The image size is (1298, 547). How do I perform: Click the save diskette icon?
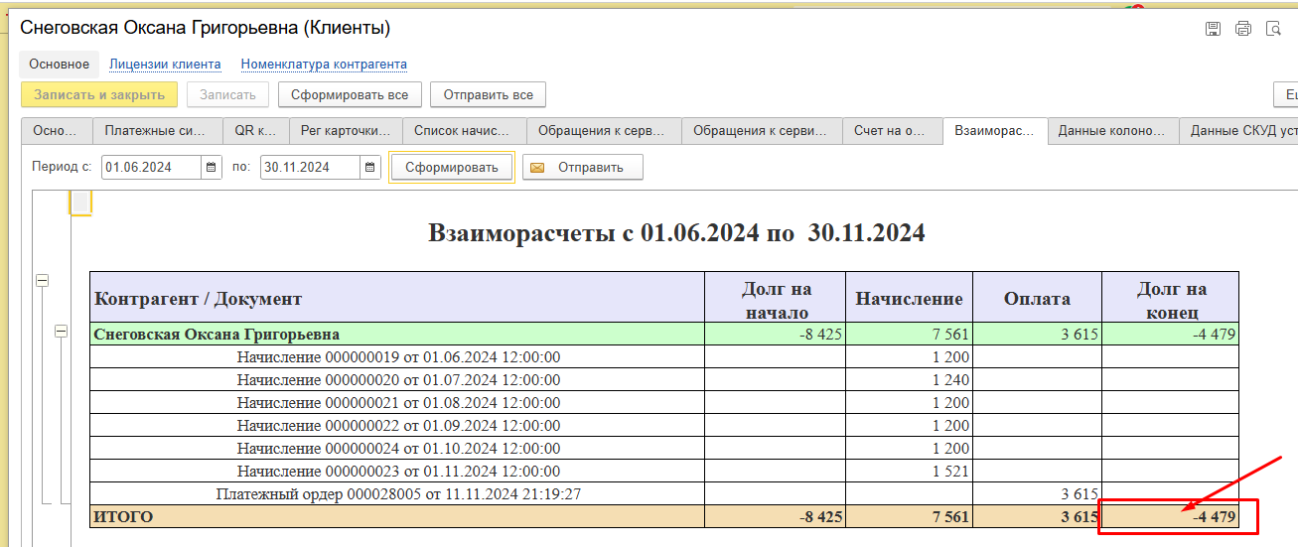coord(1213,29)
